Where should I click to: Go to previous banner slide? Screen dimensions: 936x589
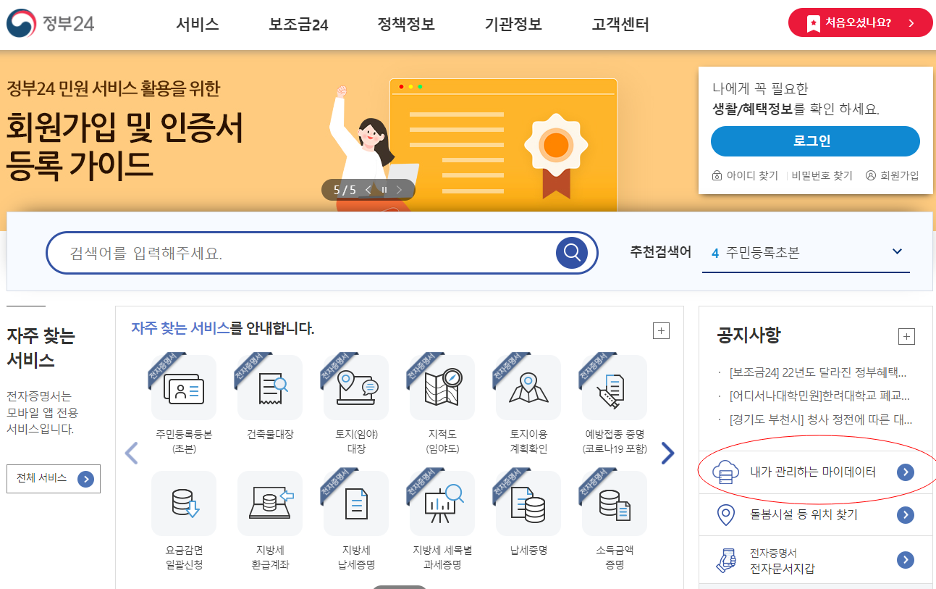368,190
